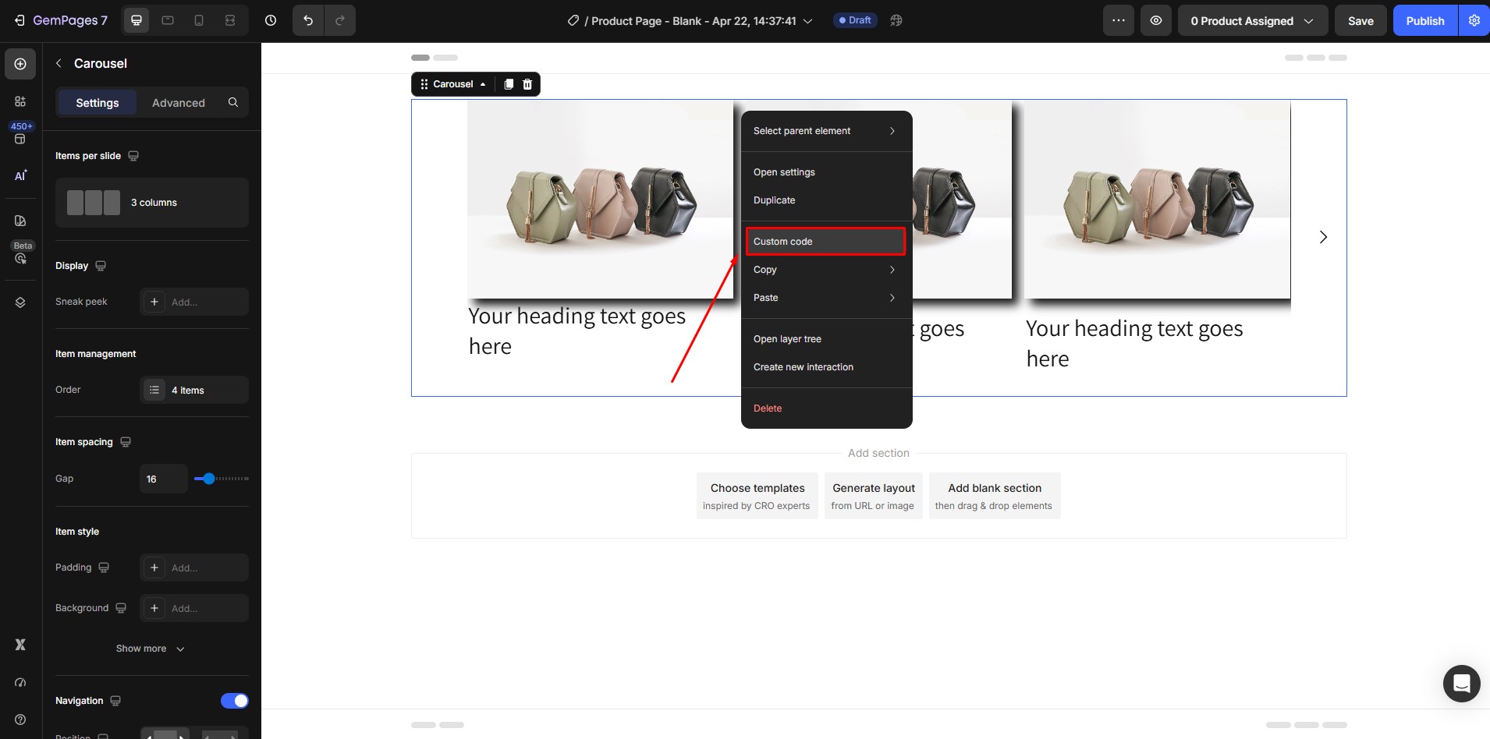Image resolution: width=1490 pixels, height=739 pixels.
Task: Enable the Navigation toggle
Action: (x=234, y=700)
